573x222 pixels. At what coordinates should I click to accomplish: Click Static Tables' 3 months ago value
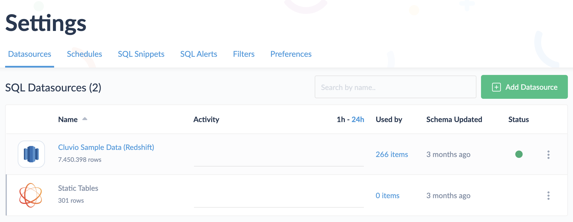pyautogui.click(x=448, y=196)
